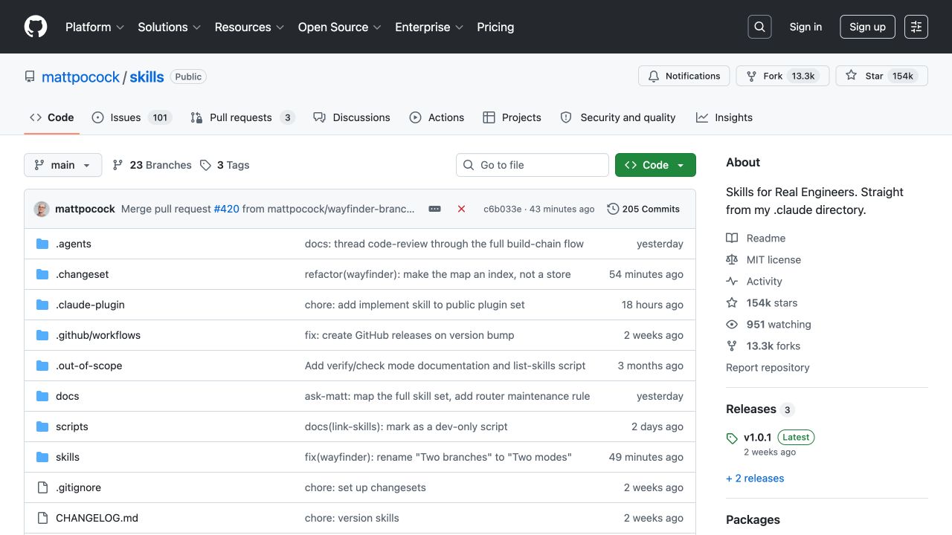
Task: Click the Notifications button
Action: coord(684,76)
